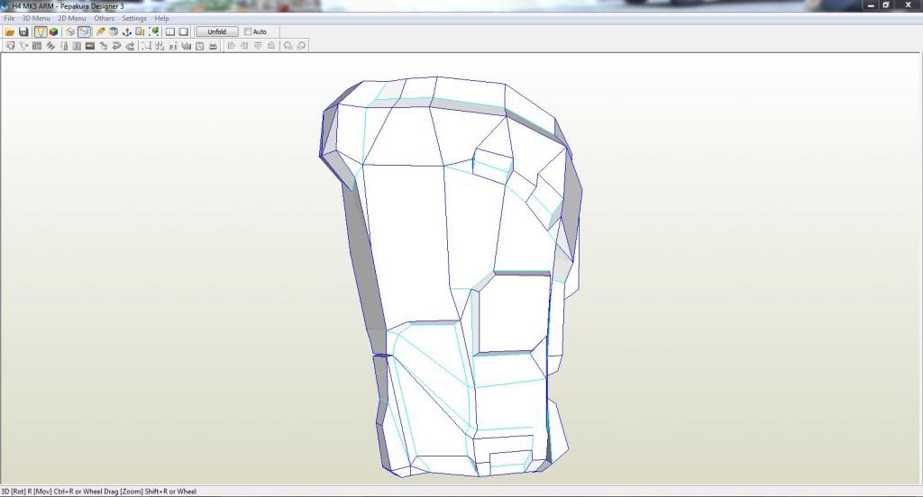Switch to split two-pane window layout icon
The image size is (923, 497).
tap(170, 32)
